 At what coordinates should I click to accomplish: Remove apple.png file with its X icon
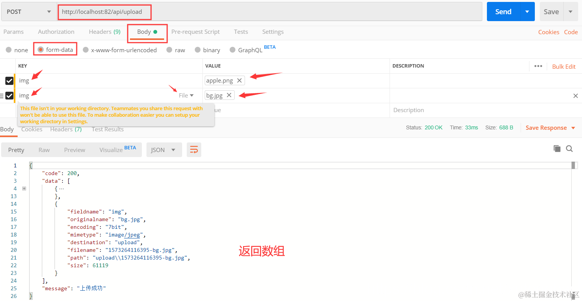(239, 81)
